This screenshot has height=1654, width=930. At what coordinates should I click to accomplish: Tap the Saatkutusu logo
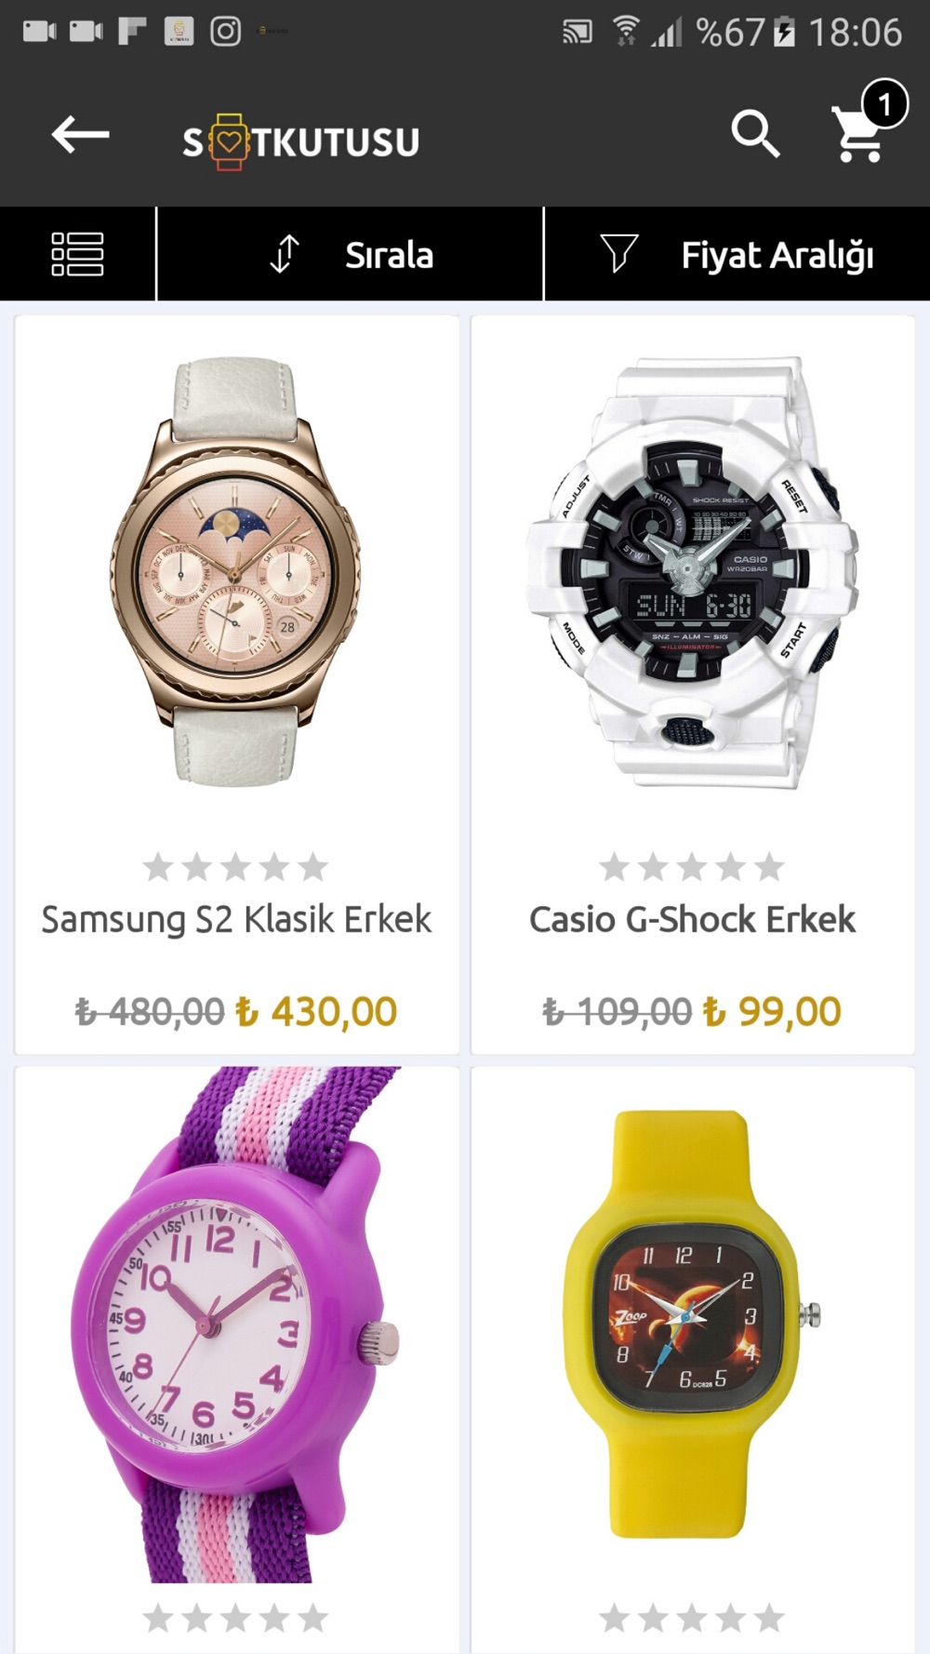click(x=301, y=141)
